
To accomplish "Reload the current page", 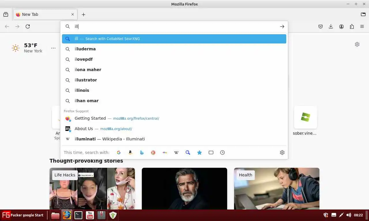I will [28, 26].
